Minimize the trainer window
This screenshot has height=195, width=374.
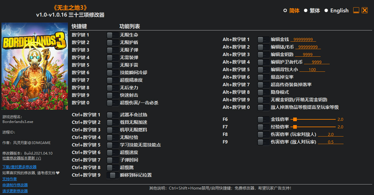[x=356, y=10]
